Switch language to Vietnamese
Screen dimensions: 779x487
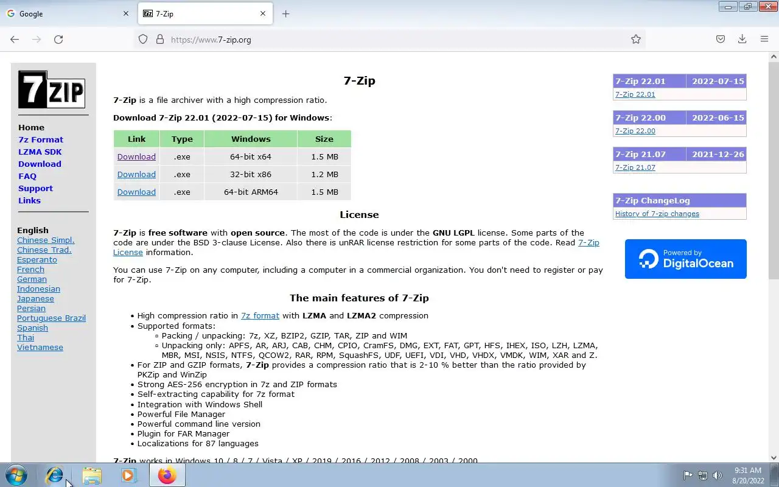pos(40,347)
